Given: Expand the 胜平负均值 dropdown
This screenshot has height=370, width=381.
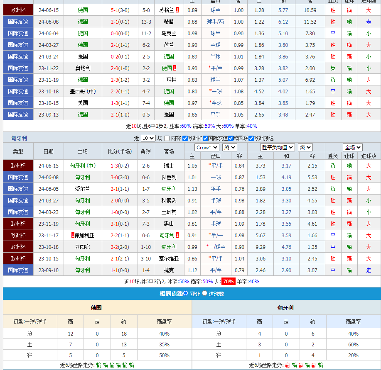Looking at the screenshot, I should click(x=278, y=147).
